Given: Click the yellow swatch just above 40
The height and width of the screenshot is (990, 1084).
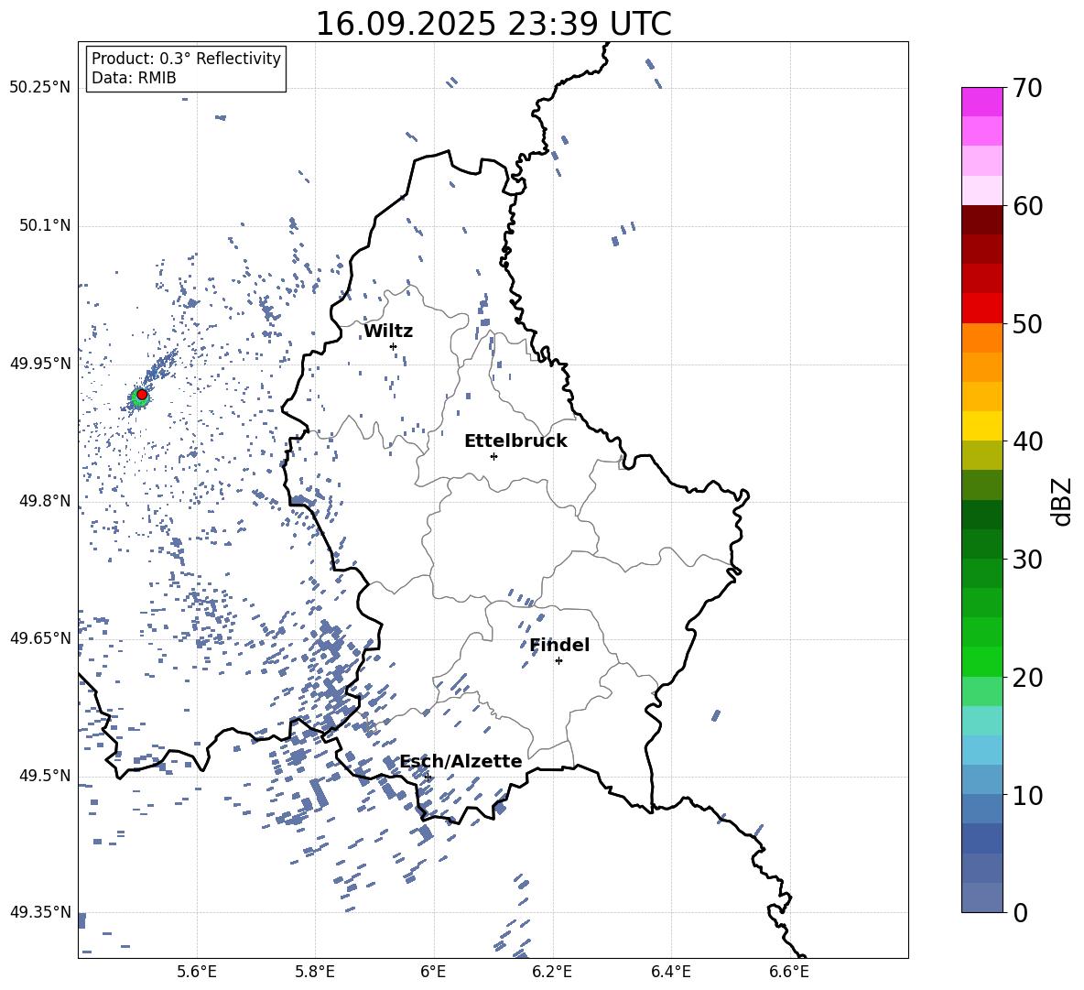Looking at the screenshot, I should click(x=982, y=426).
